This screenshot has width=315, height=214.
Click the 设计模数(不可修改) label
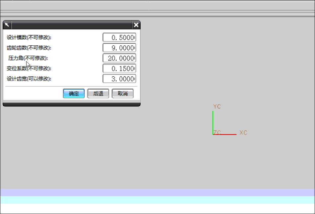pyautogui.click(x=29, y=37)
